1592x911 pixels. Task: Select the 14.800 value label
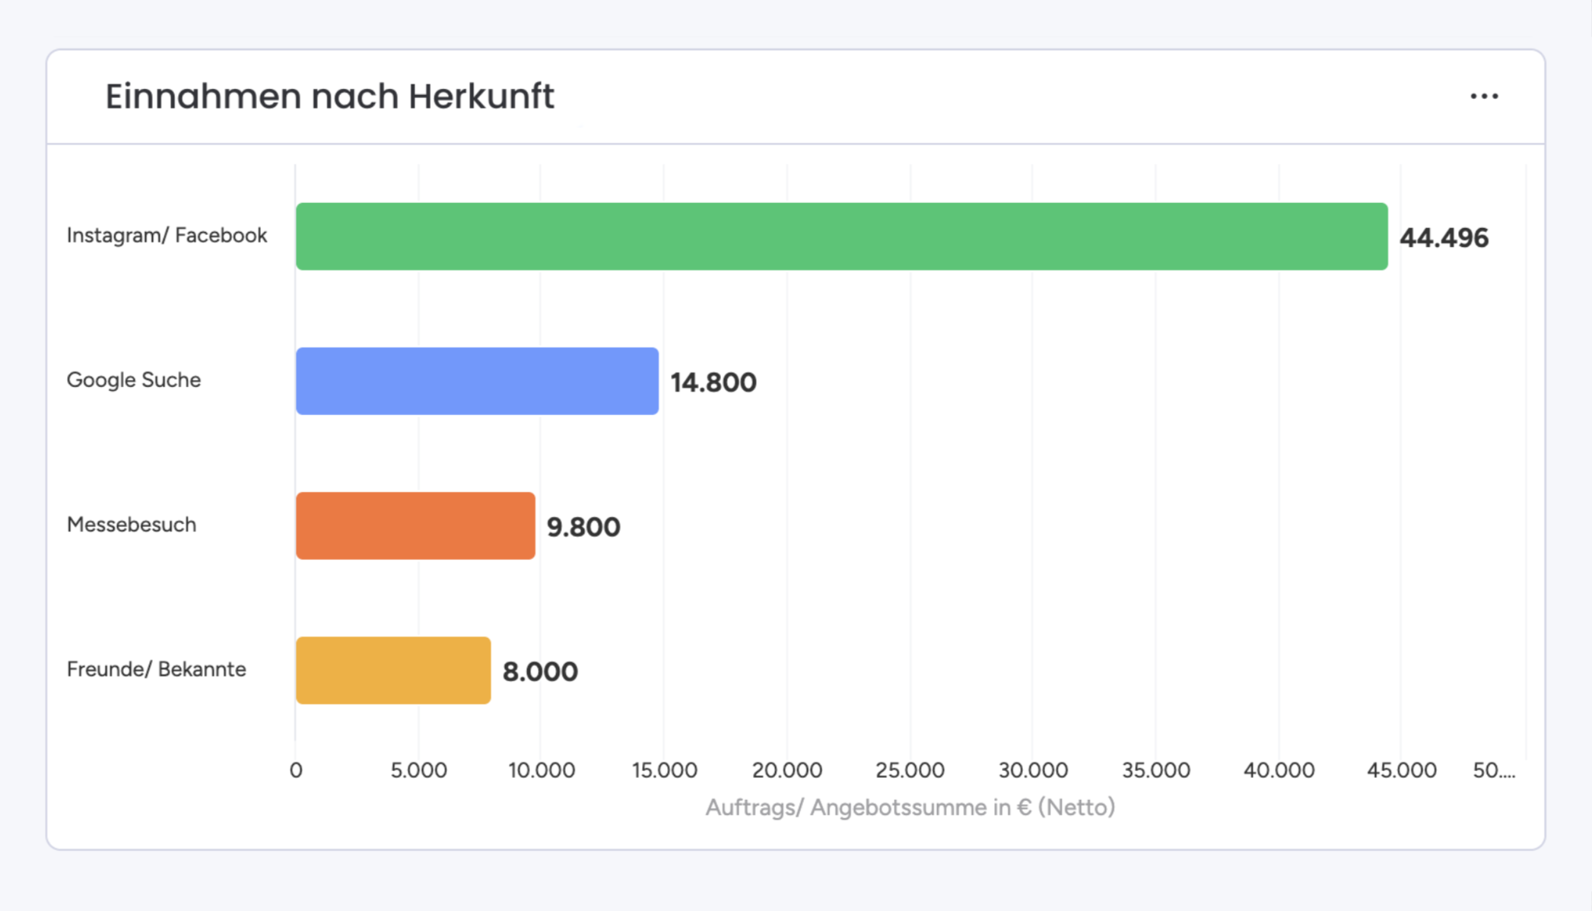[x=713, y=382]
